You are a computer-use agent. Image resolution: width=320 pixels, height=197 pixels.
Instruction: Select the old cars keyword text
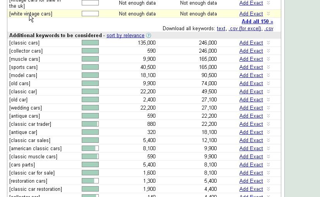20,83
